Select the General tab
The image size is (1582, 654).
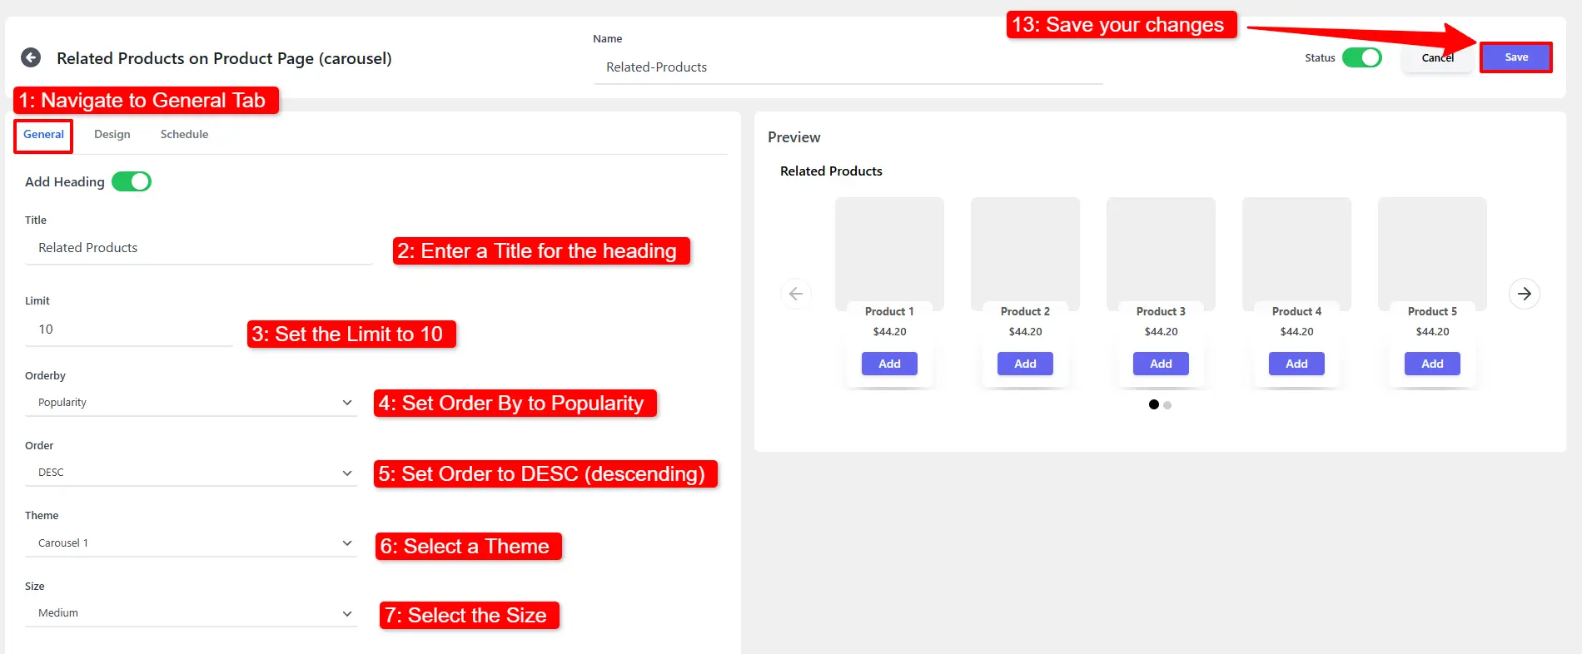click(x=43, y=135)
